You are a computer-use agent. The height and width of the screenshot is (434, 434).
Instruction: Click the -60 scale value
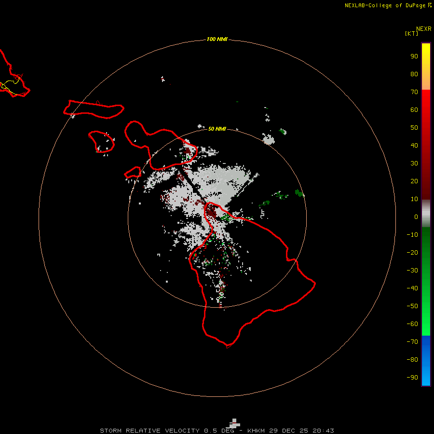coord(412,324)
